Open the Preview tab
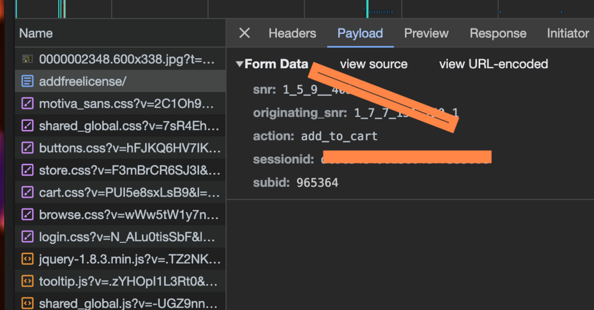The width and height of the screenshot is (594, 310). coord(426,33)
